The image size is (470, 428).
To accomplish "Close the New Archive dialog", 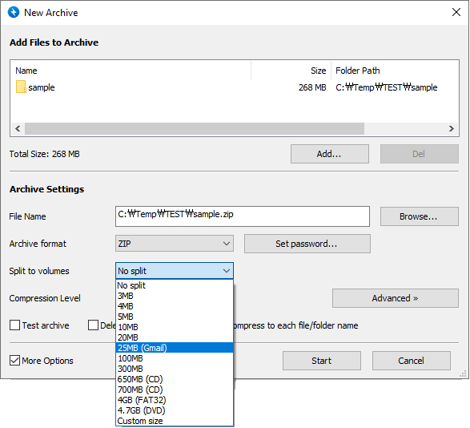I will [x=456, y=12].
